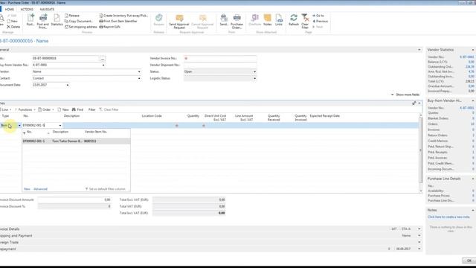Open the Vendor name dropdown

(139, 71)
